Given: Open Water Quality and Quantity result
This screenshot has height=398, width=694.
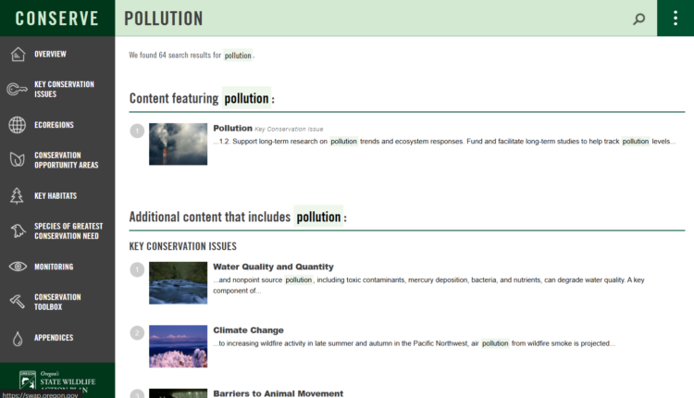Looking at the screenshot, I should [x=273, y=267].
